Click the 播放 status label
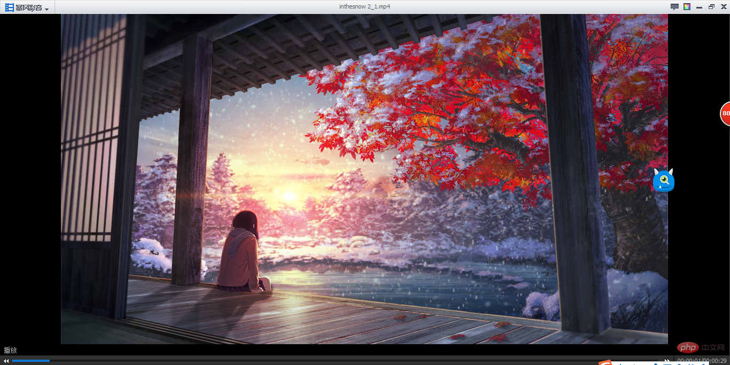Screen dimensions: 730x365 [11, 351]
